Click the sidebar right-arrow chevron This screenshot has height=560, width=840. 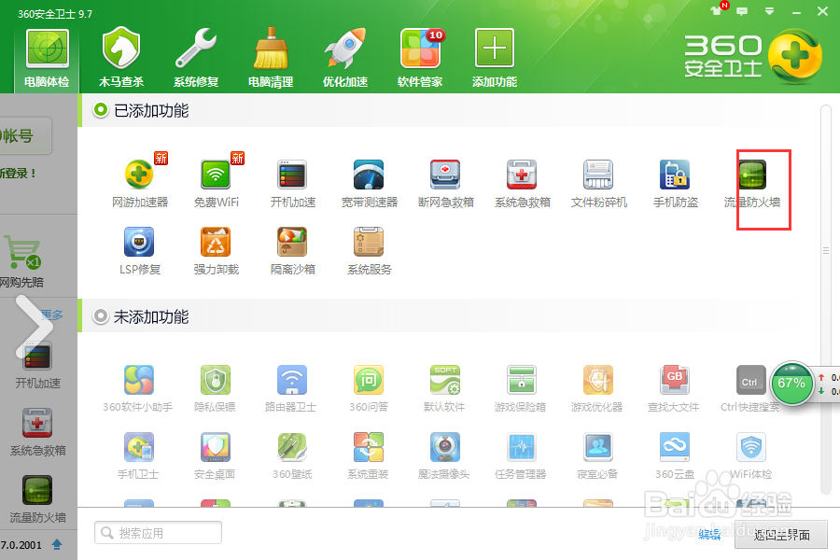(x=35, y=327)
